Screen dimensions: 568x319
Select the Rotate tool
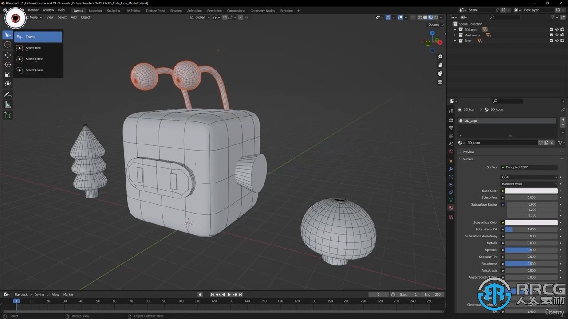(x=8, y=65)
